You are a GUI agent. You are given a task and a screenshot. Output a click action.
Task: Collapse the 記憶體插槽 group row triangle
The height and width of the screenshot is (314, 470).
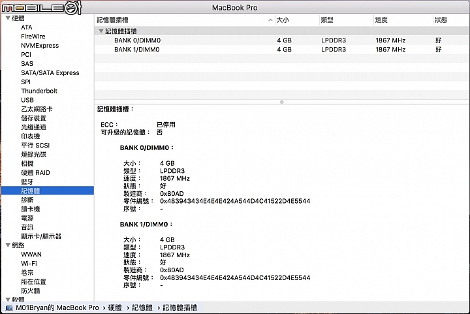[x=101, y=31]
